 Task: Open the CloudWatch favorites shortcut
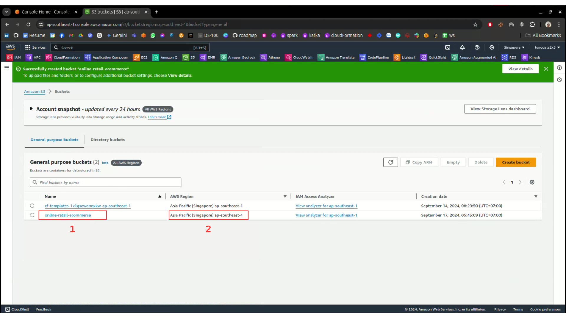299,57
